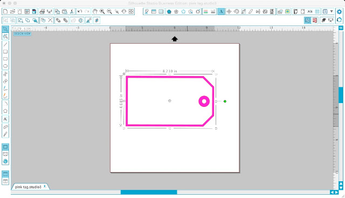345x198 pixels.
Task: Open the Text Style panel icon
Action: coord(221,11)
